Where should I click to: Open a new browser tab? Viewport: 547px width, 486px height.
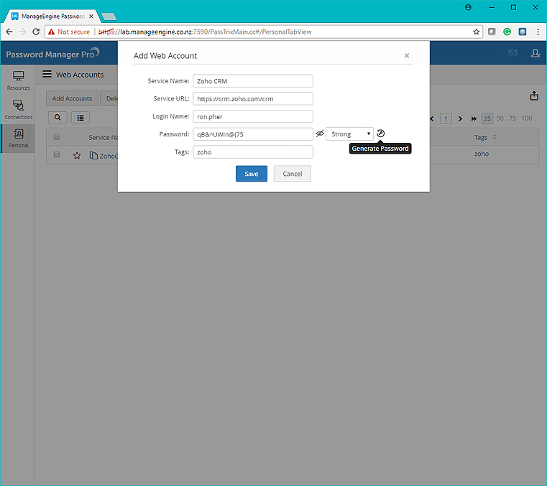click(109, 17)
